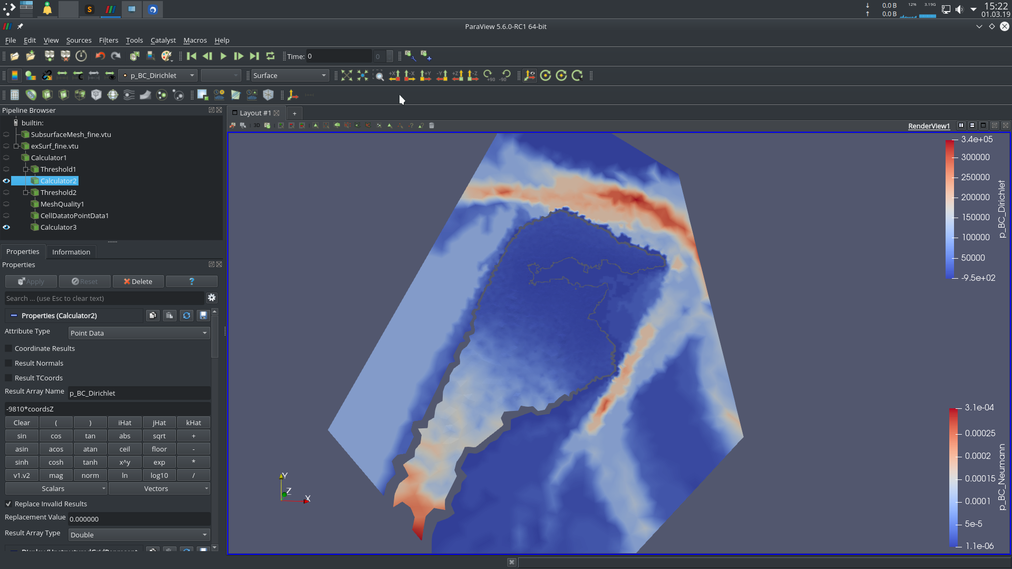
Task: Switch to the Information tab
Action: point(71,252)
